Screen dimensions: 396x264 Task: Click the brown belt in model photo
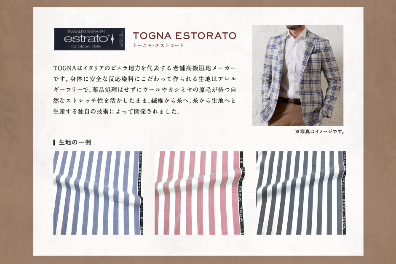290,100
